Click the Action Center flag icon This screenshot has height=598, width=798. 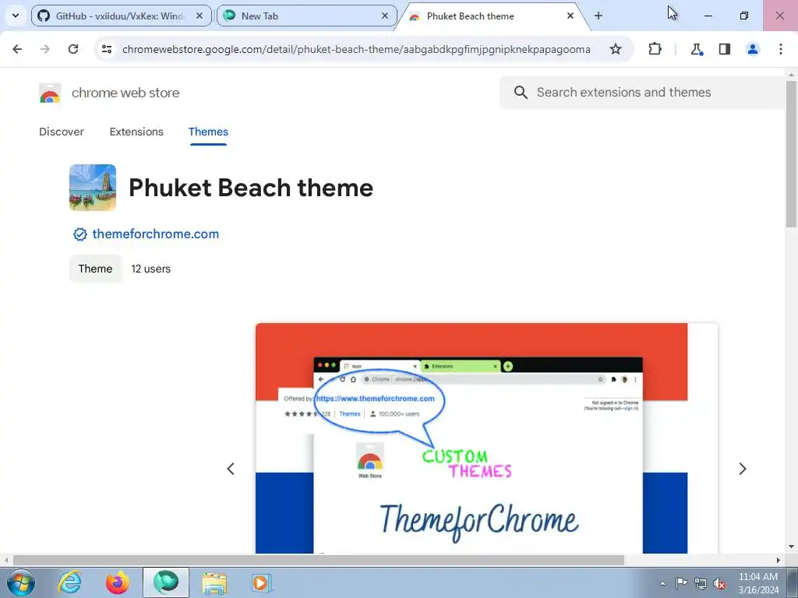tap(681, 583)
